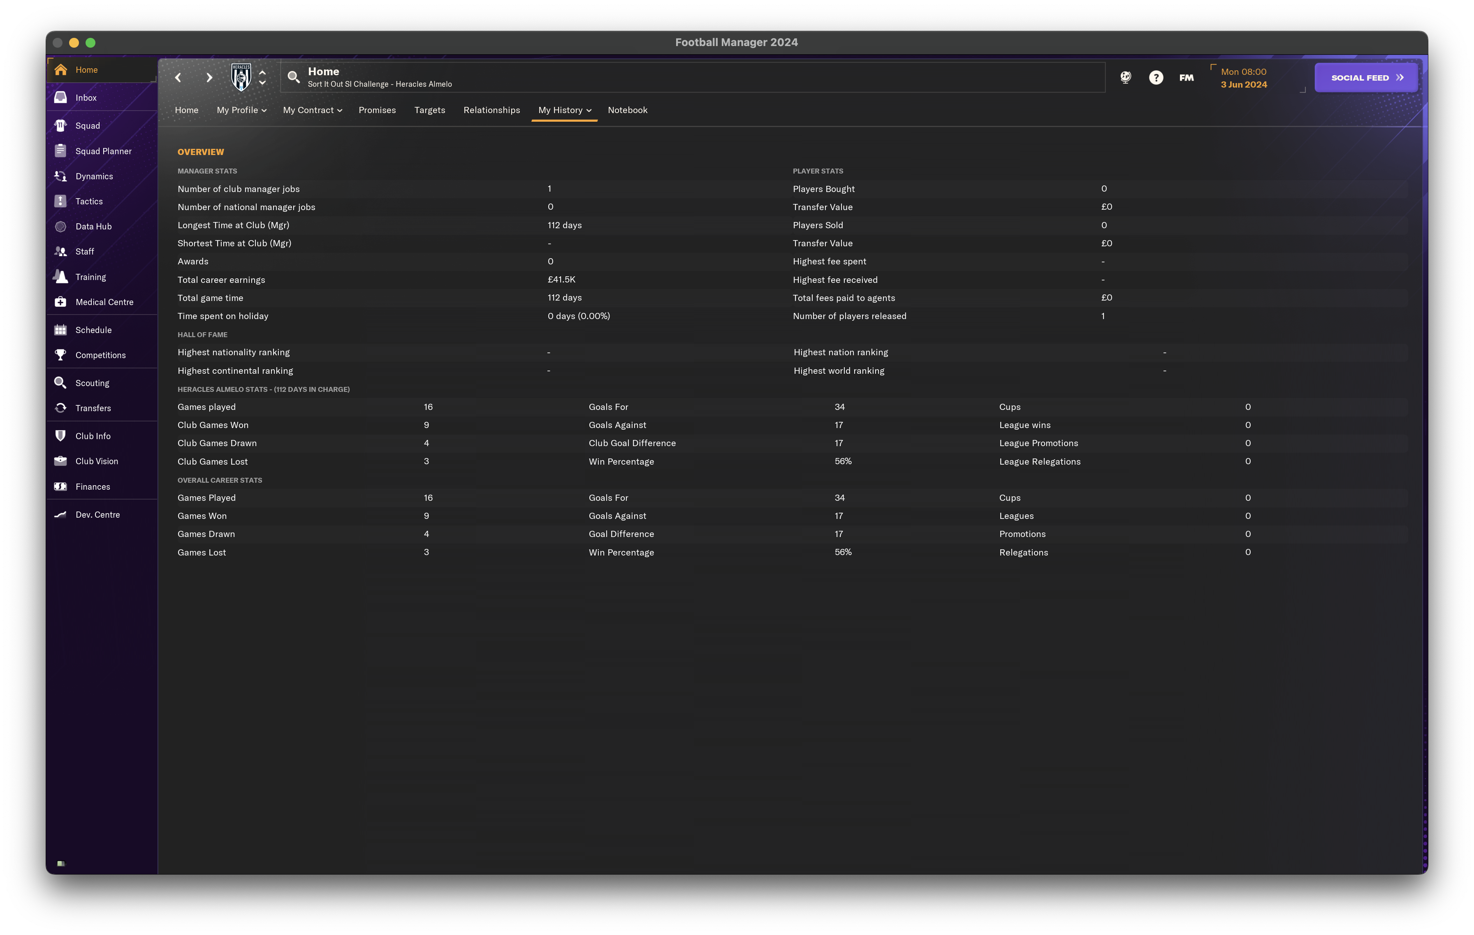1474x935 pixels.
Task: Click the search magnifier icon
Action: pos(294,77)
